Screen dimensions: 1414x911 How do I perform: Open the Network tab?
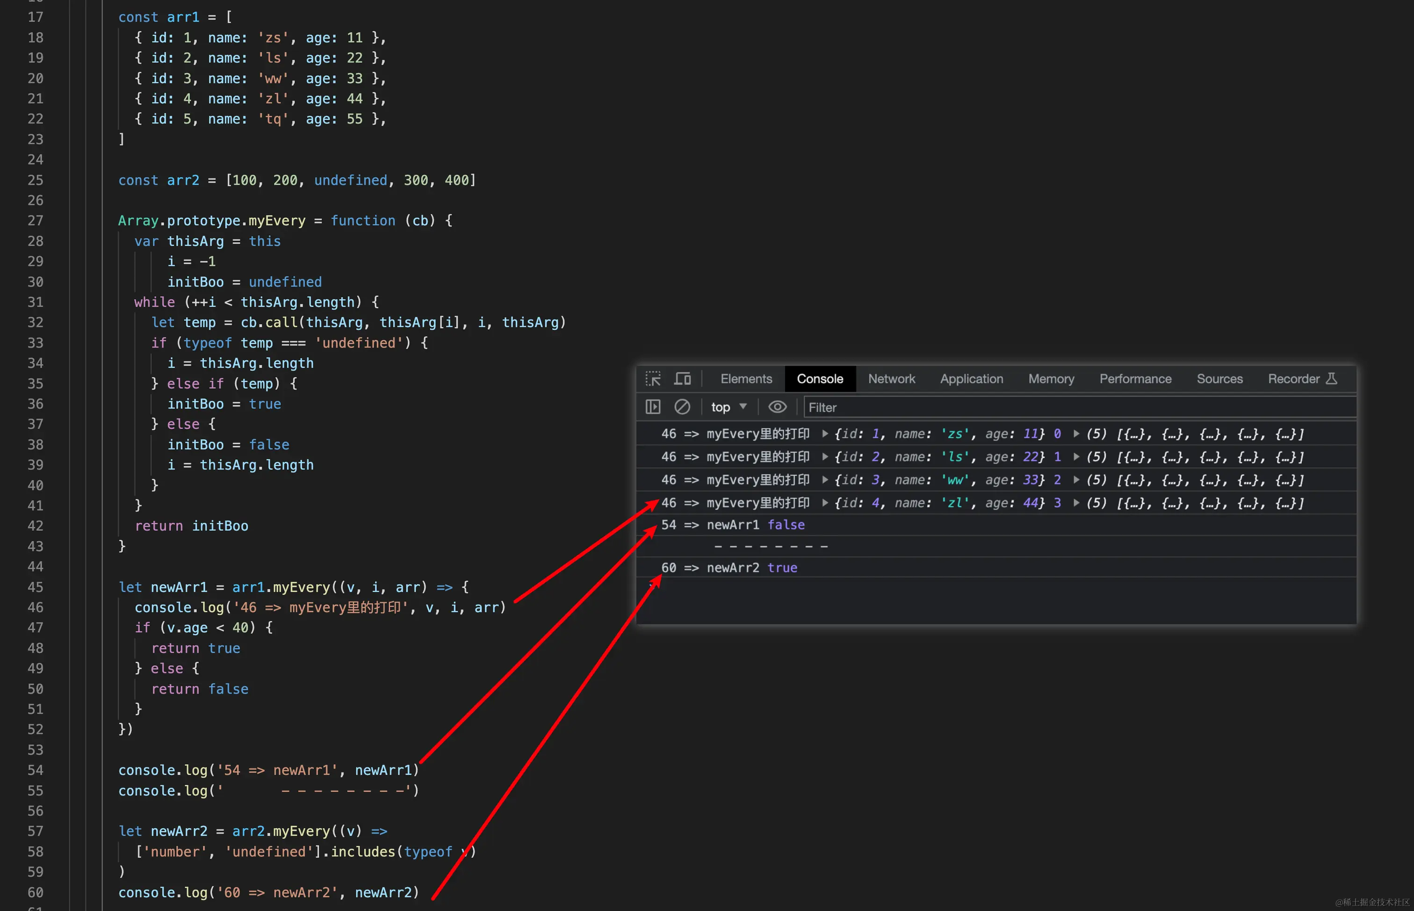point(891,379)
